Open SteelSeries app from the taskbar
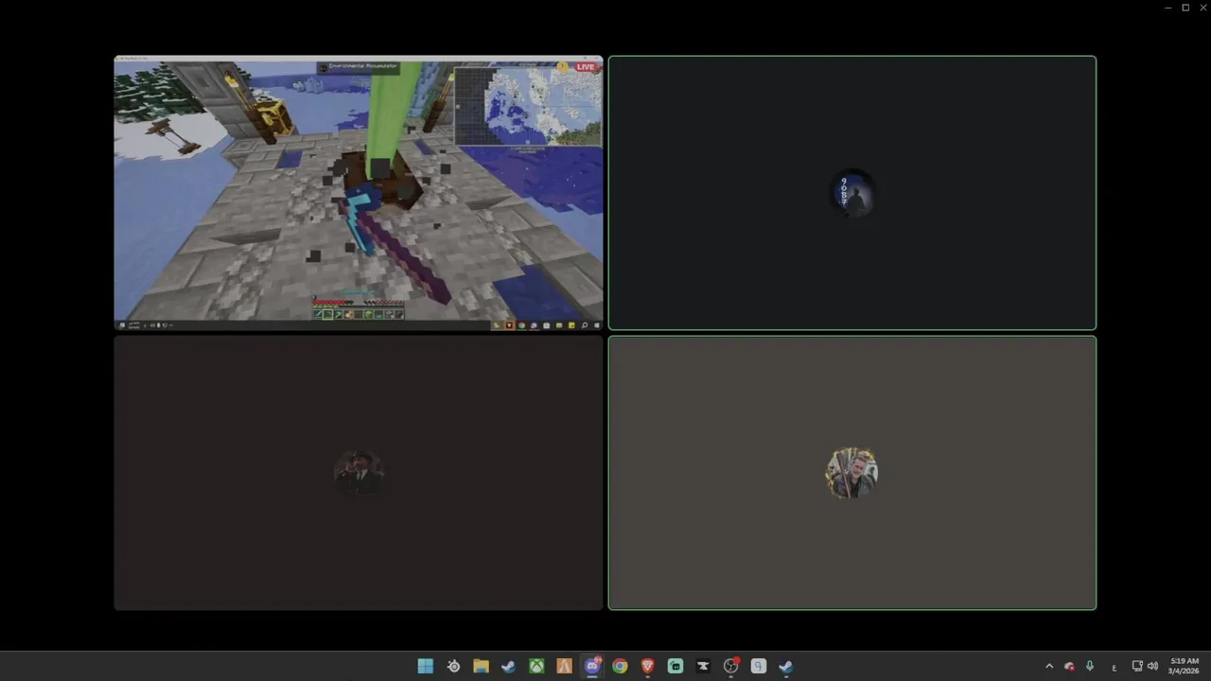This screenshot has width=1211, height=681. pyautogui.click(x=453, y=666)
